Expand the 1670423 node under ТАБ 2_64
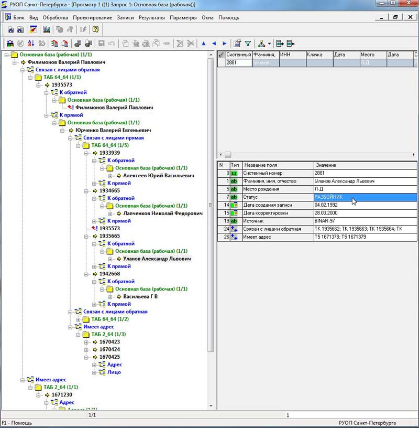Screen dimensions: 419x428 pos(87,342)
